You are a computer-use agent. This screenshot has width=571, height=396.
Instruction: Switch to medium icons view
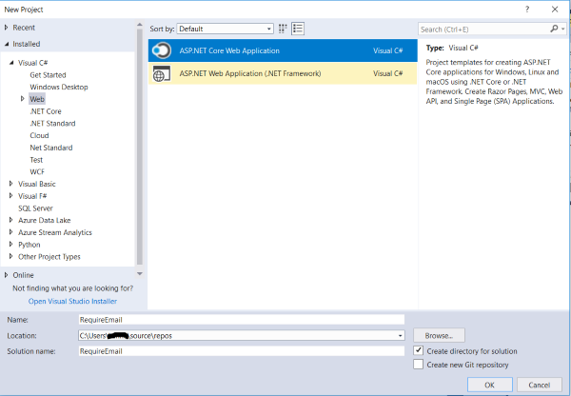click(283, 29)
